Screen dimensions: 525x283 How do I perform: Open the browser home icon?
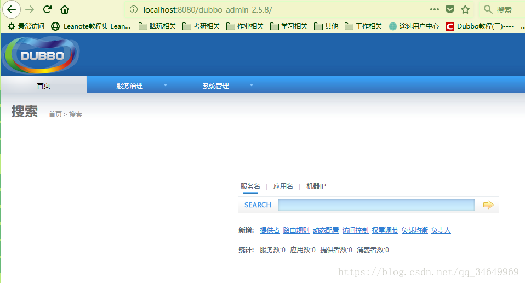tap(65, 9)
